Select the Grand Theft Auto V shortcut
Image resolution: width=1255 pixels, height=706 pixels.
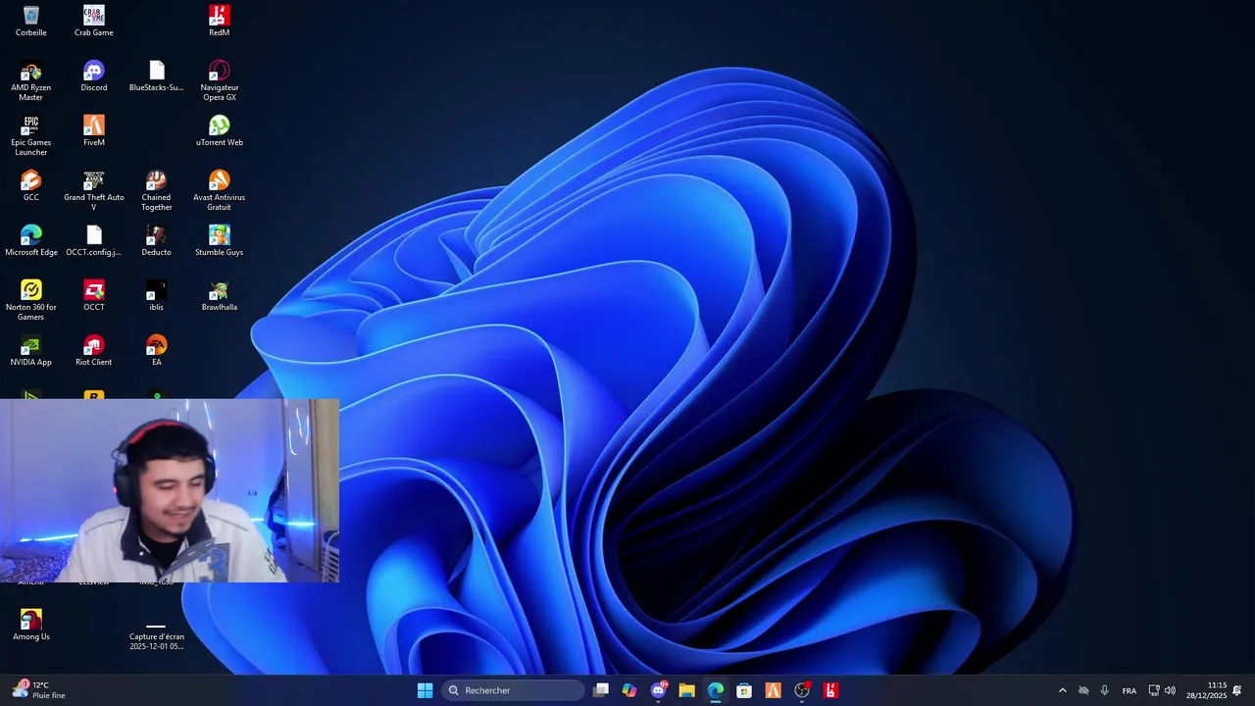coord(94,190)
